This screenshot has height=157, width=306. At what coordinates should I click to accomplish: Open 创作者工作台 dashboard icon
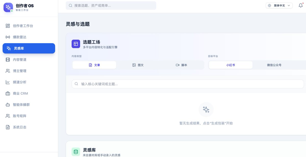point(8,26)
